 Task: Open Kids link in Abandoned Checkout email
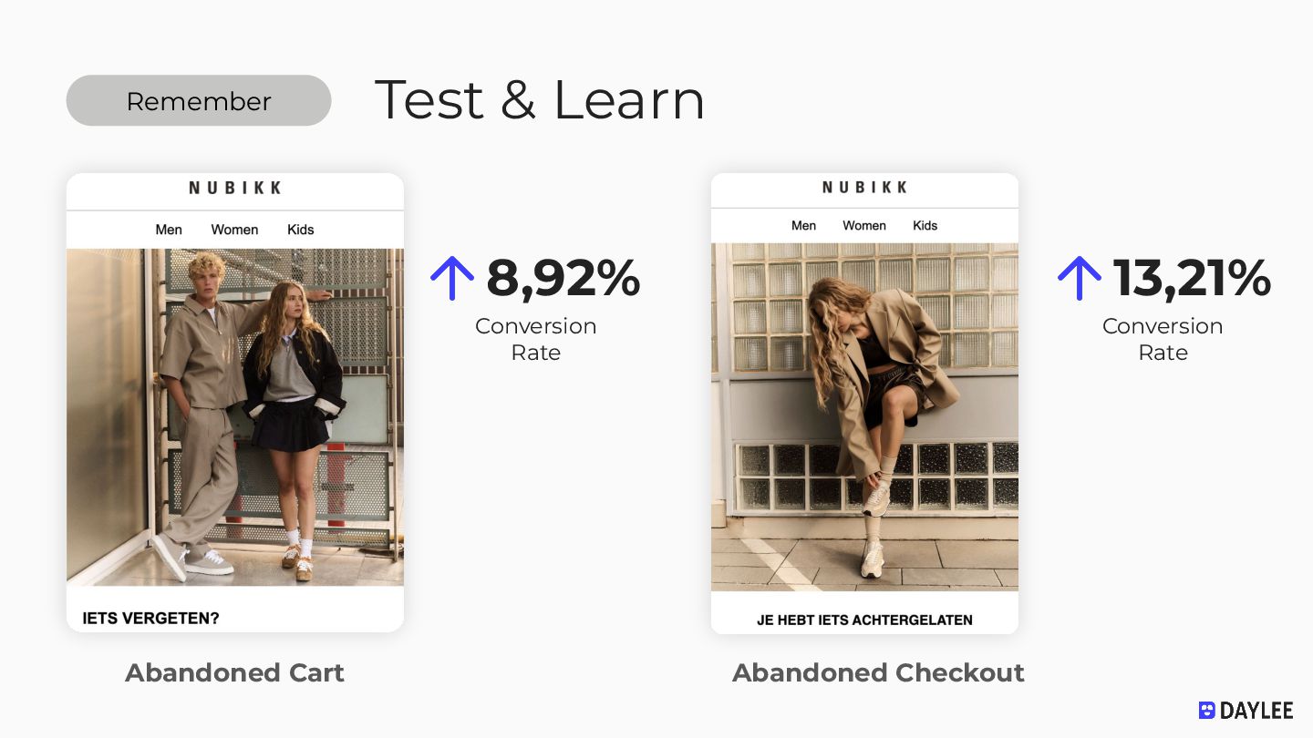925,225
